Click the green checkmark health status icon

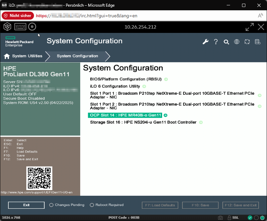[250, 218]
